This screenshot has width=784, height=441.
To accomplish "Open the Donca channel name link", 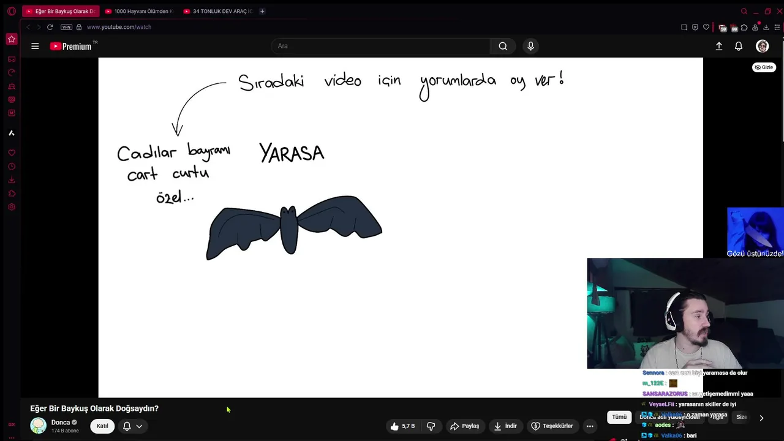I will [x=61, y=423].
